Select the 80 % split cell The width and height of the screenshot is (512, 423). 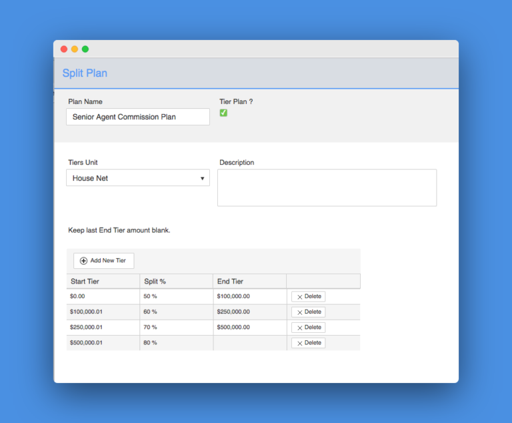pos(176,342)
